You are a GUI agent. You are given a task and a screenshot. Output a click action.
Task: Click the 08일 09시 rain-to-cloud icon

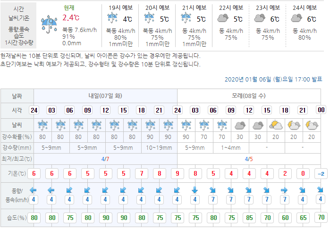(240, 125)
